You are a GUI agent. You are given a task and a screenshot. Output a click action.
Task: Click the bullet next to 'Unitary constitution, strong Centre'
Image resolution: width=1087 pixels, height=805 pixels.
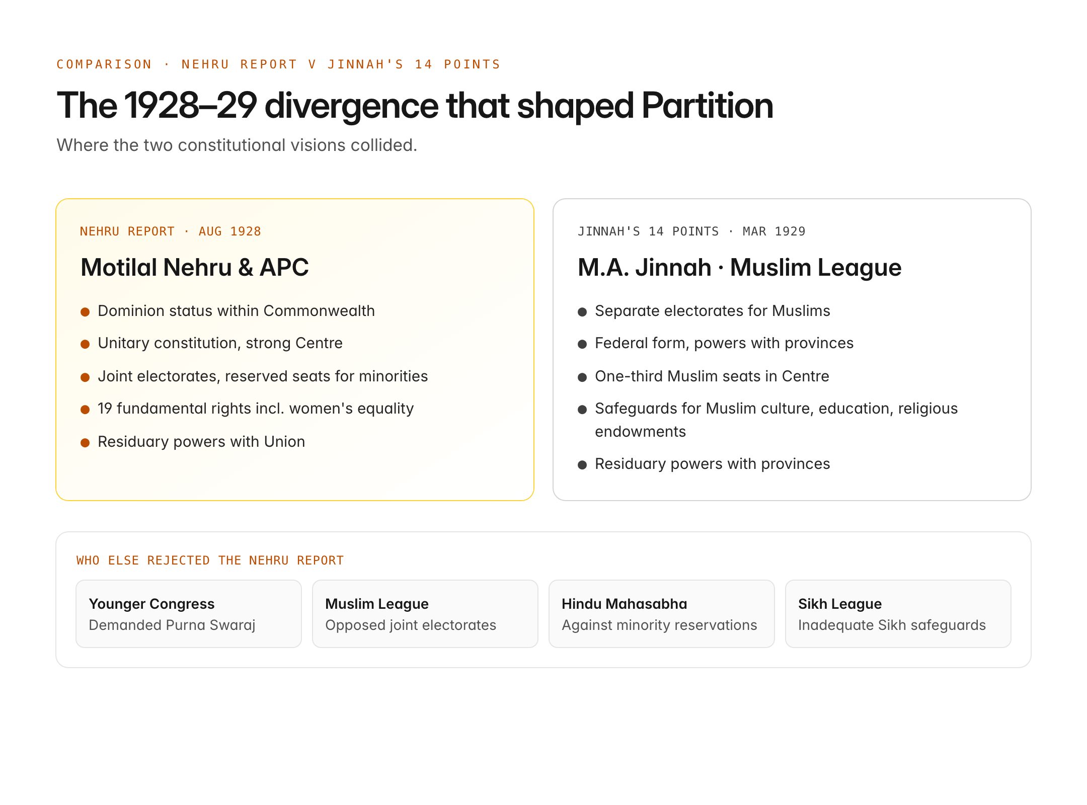pyautogui.click(x=85, y=344)
